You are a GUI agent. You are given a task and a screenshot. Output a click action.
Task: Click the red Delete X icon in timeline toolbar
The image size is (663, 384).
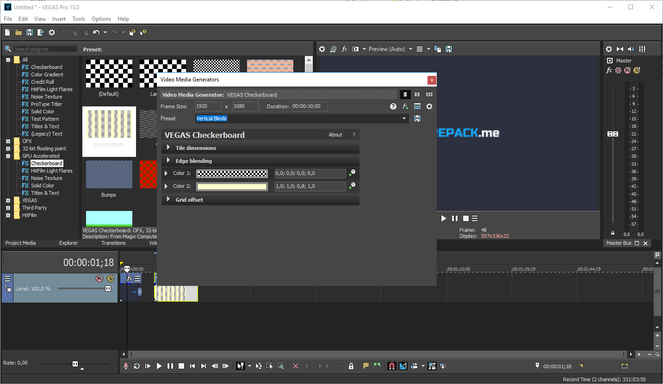click(x=296, y=366)
